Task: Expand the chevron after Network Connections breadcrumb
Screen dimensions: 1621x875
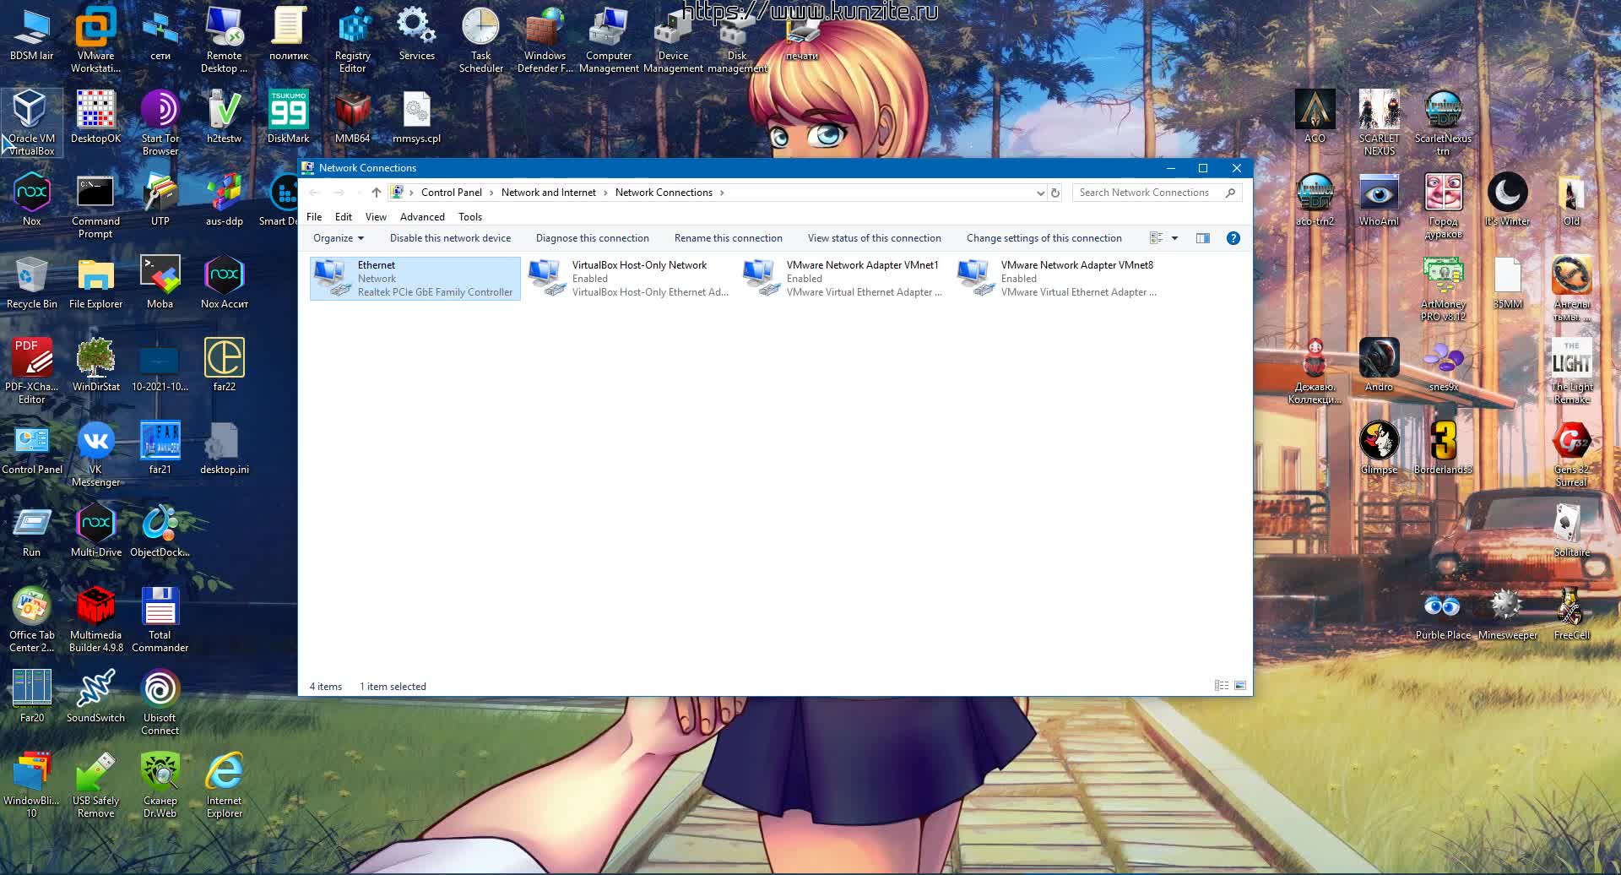Action: [x=722, y=193]
